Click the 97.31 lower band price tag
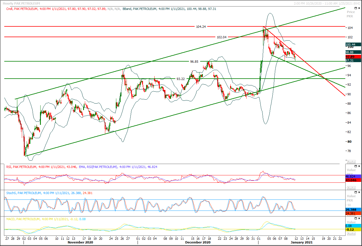362x246 pixels. [353, 60]
